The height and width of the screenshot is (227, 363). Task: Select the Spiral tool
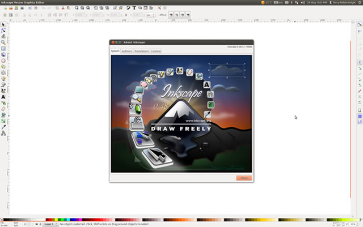pos(3,72)
